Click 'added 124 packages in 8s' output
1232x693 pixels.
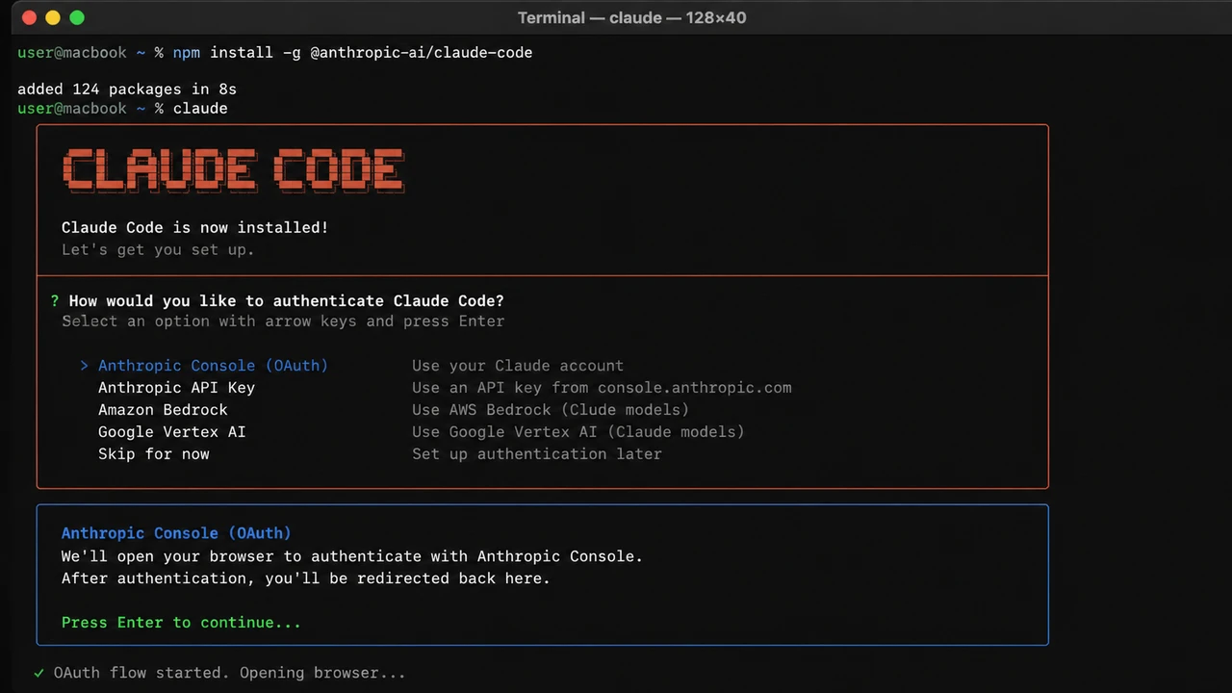[127, 90]
